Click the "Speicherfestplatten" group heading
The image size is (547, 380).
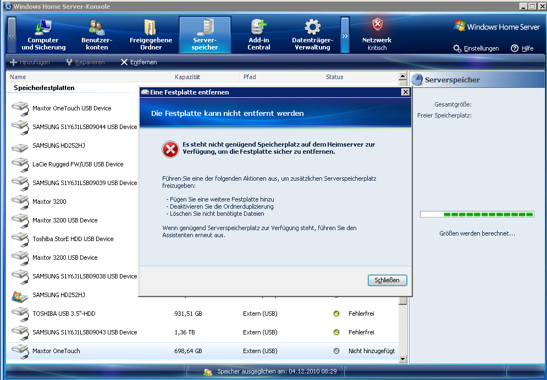(x=44, y=88)
